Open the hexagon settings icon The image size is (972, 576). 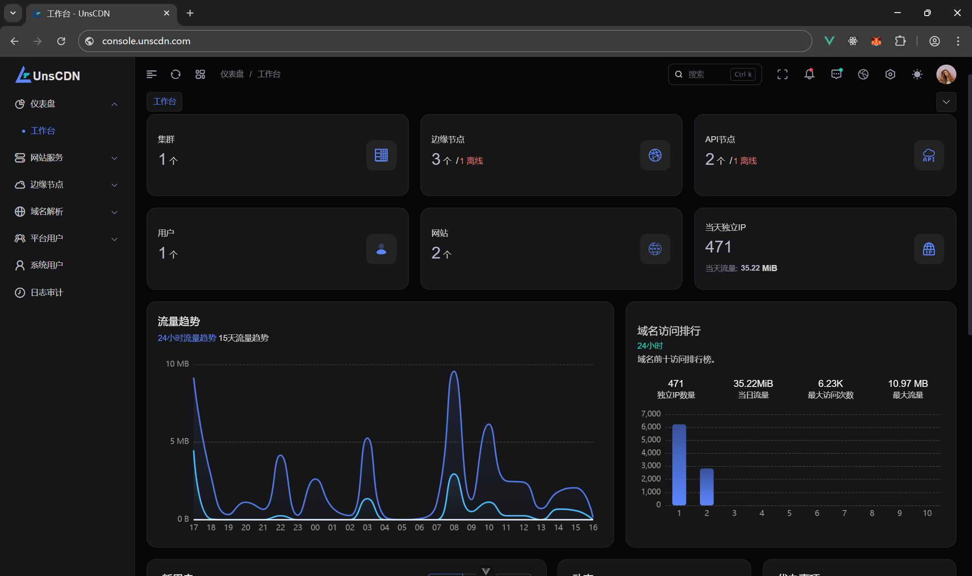[x=890, y=74]
